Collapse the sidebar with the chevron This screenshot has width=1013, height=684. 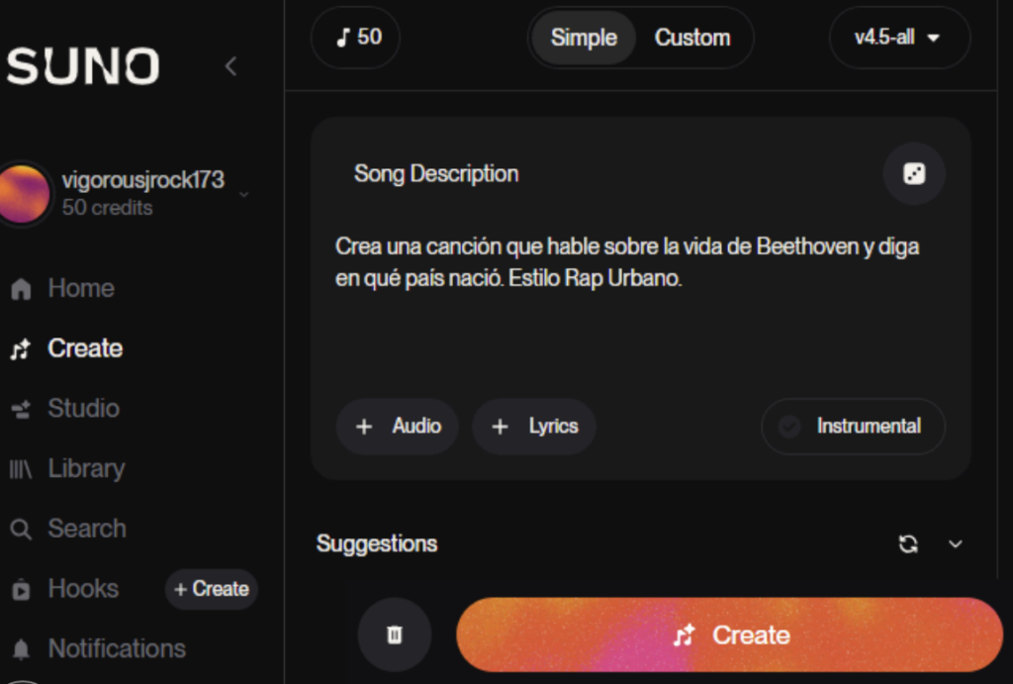point(230,66)
